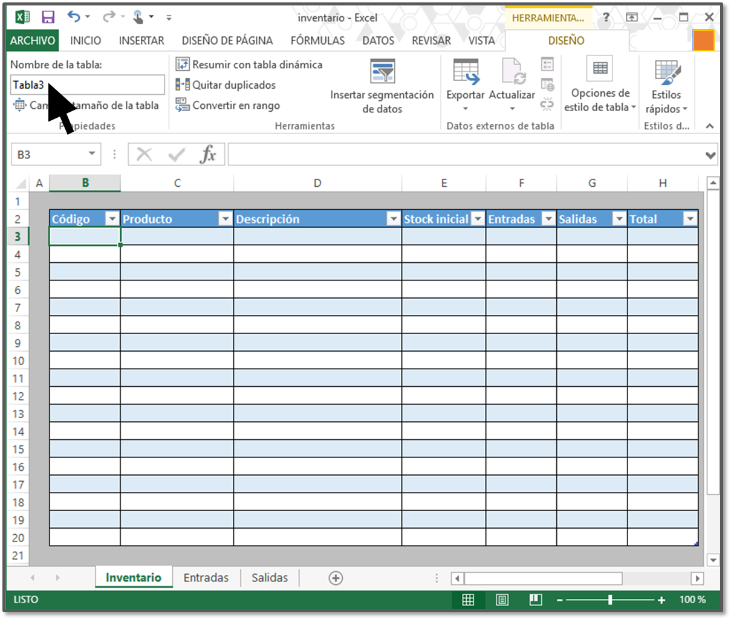Switch to the Entradas sheet tab
The image size is (731, 620).
point(206,578)
